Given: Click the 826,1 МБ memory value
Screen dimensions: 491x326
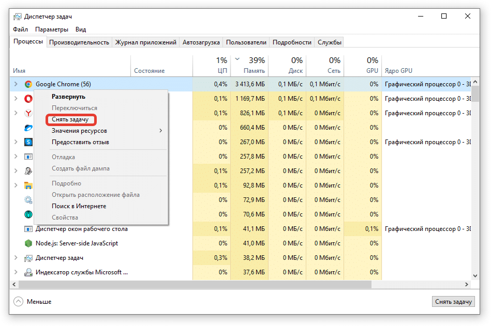Looking at the screenshot, I should [252, 113].
